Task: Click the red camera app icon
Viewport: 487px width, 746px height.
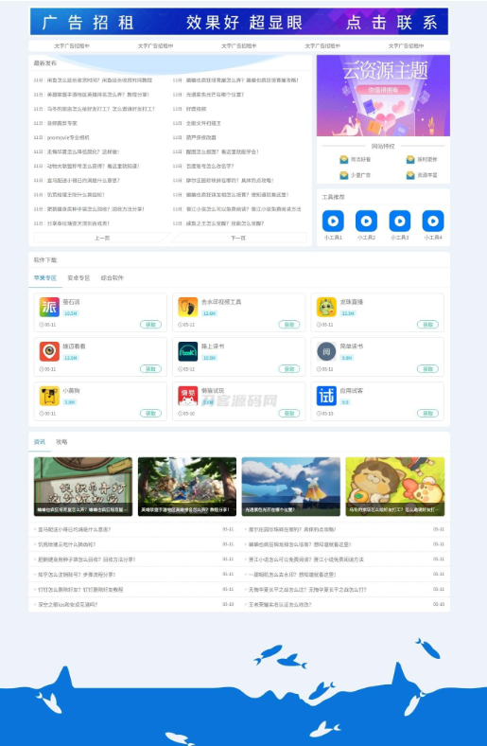Action: 49,351
